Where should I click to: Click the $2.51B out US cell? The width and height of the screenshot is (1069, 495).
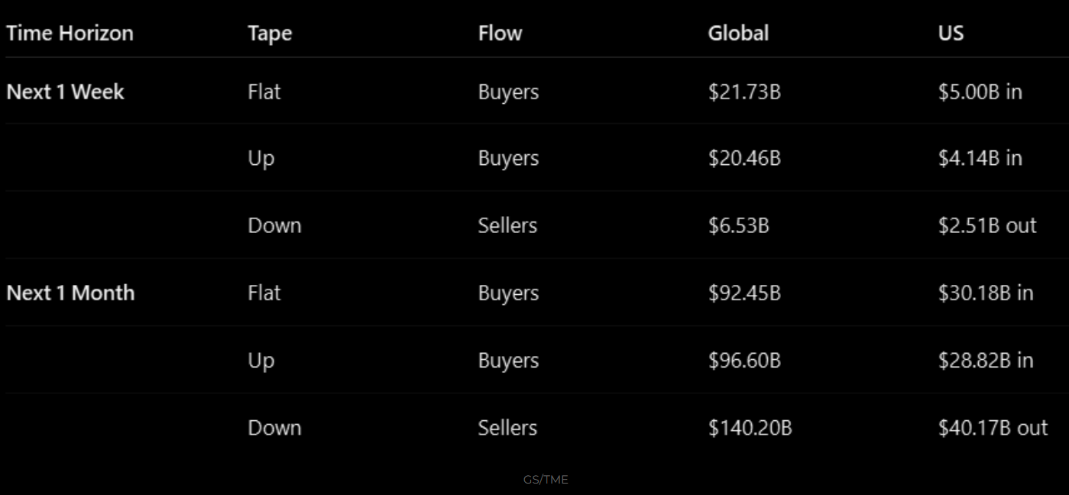pos(987,226)
